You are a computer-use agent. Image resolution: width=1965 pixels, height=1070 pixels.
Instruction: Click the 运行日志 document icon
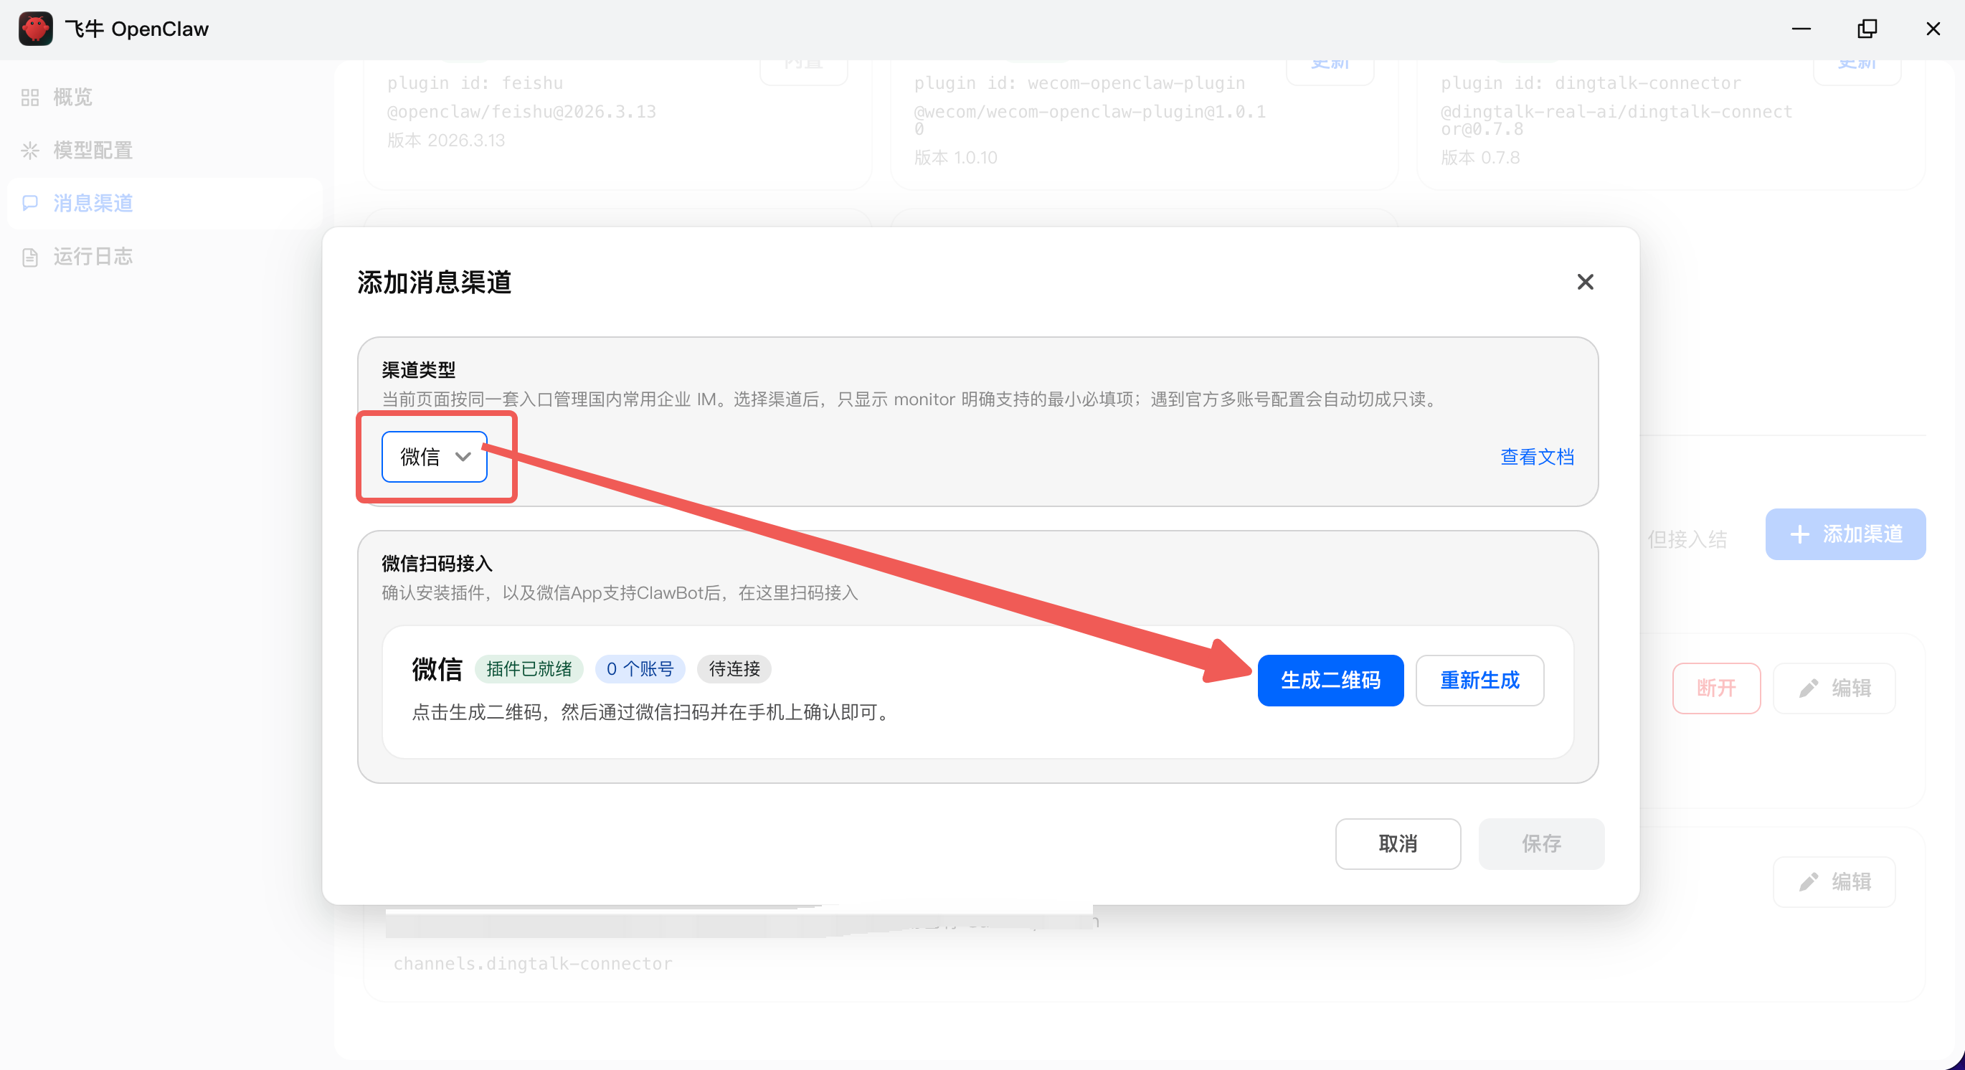tap(29, 257)
